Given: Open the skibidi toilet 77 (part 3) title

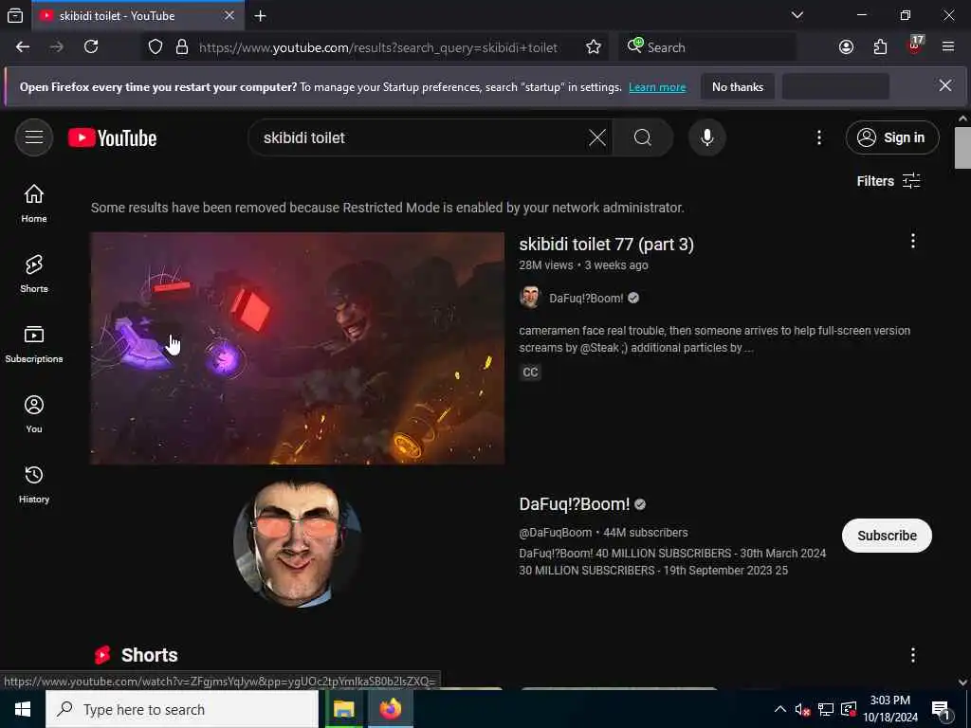Looking at the screenshot, I should 606,245.
